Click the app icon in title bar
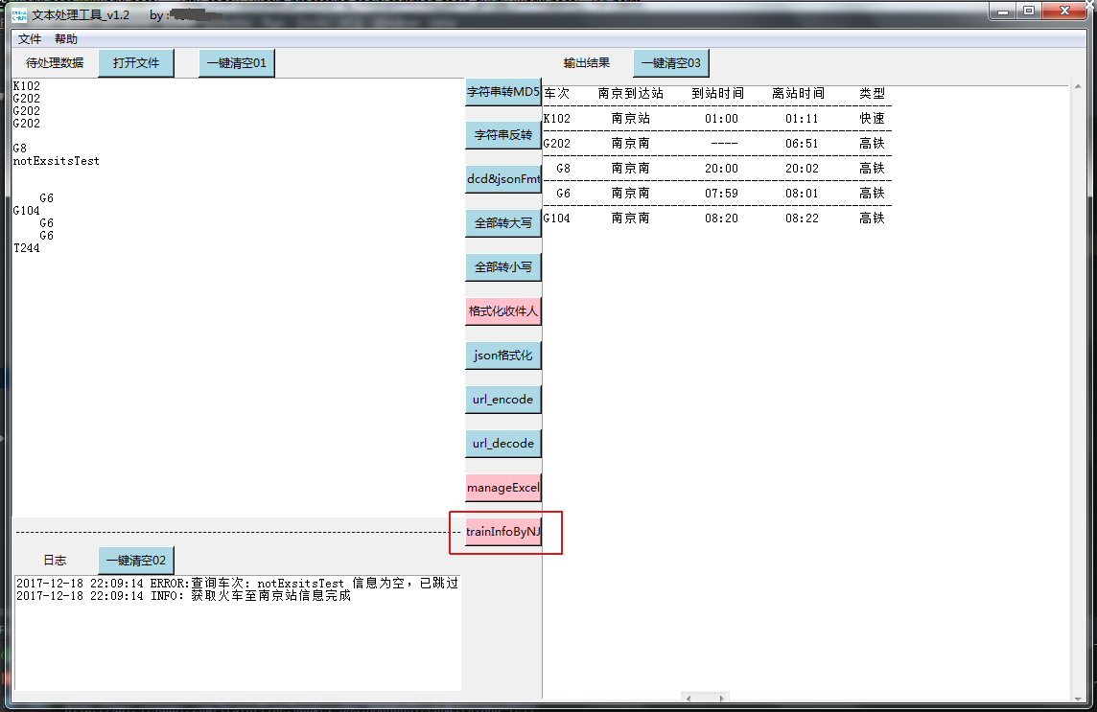The image size is (1097, 712). tap(19, 14)
